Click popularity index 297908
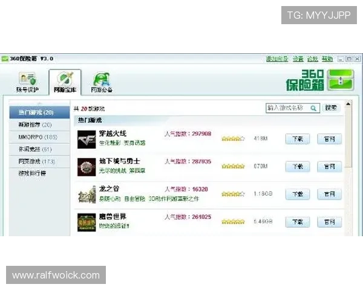This screenshot has width=363, height=290. tap(201, 134)
